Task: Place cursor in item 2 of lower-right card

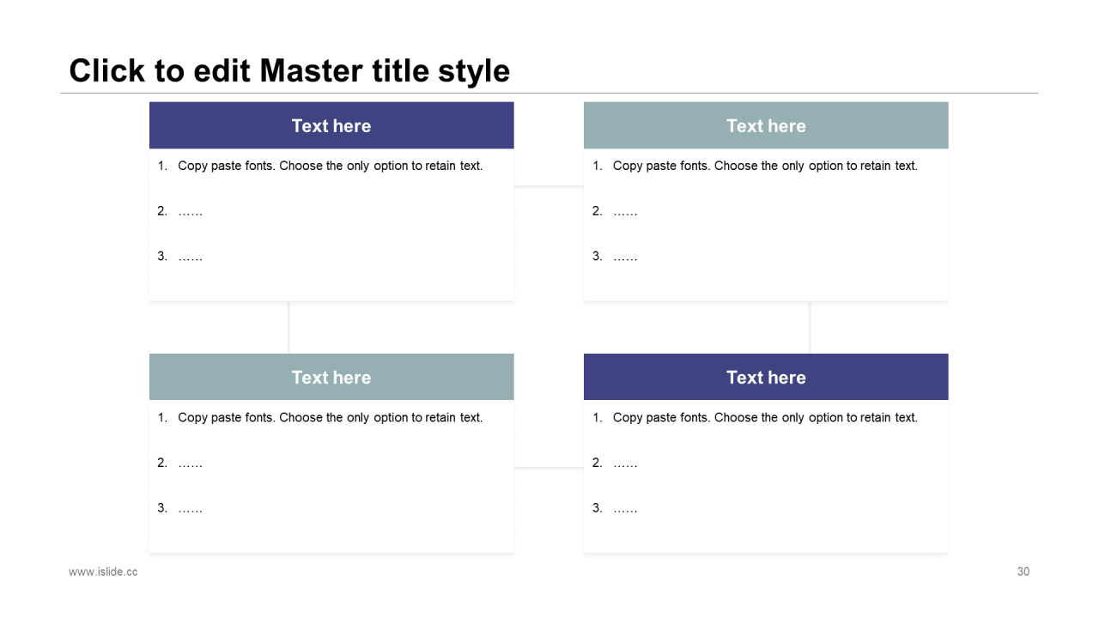Action: pos(625,463)
